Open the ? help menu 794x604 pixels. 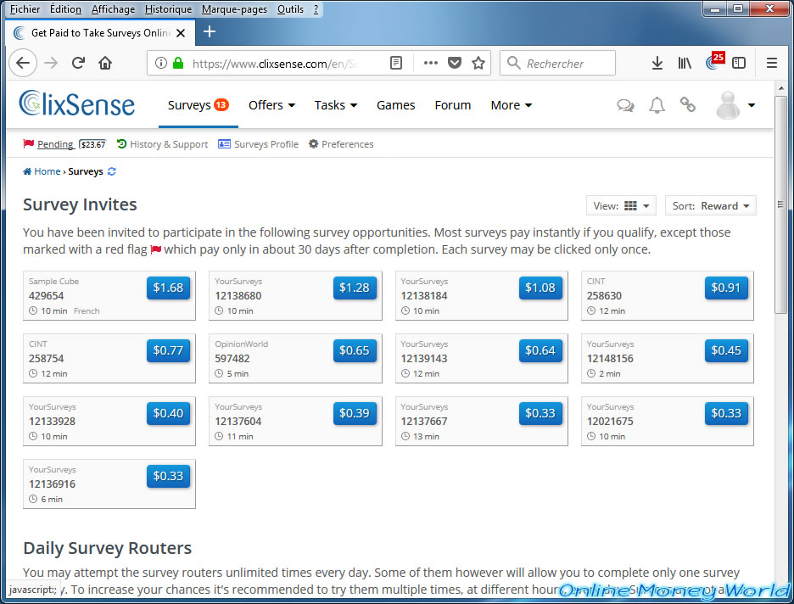tap(316, 9)
